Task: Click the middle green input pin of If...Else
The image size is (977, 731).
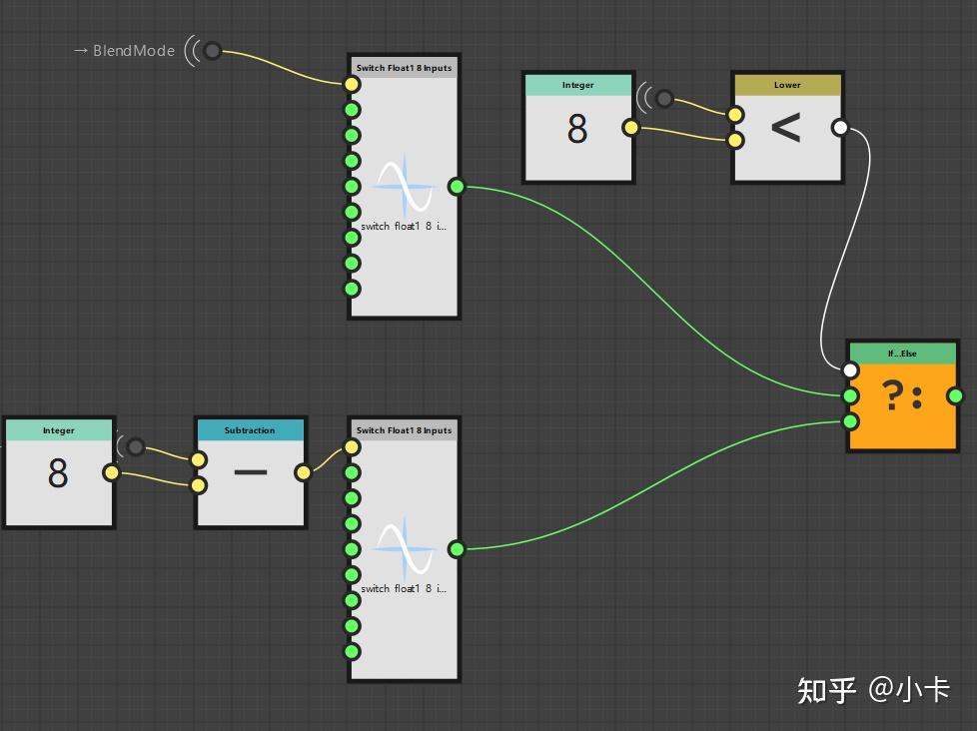Action: click(850, 396)
